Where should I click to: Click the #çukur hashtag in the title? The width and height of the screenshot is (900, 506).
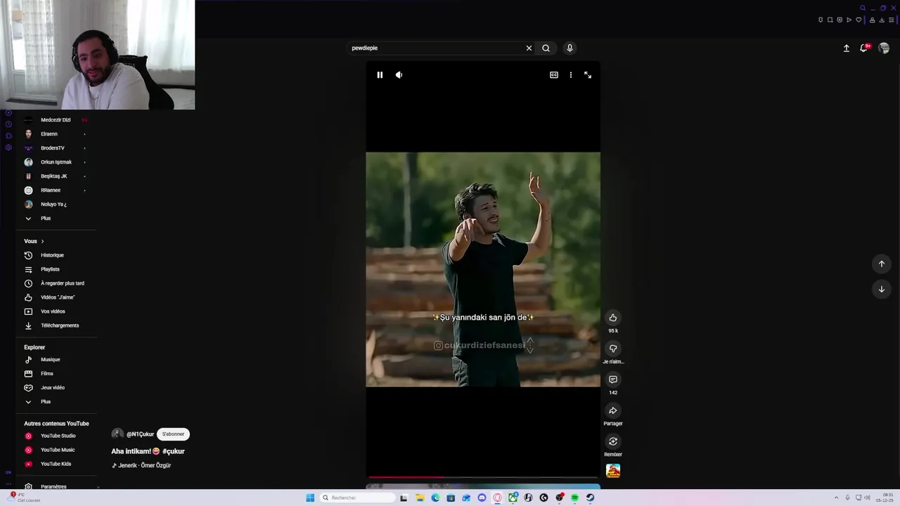(x=173, y=451)
